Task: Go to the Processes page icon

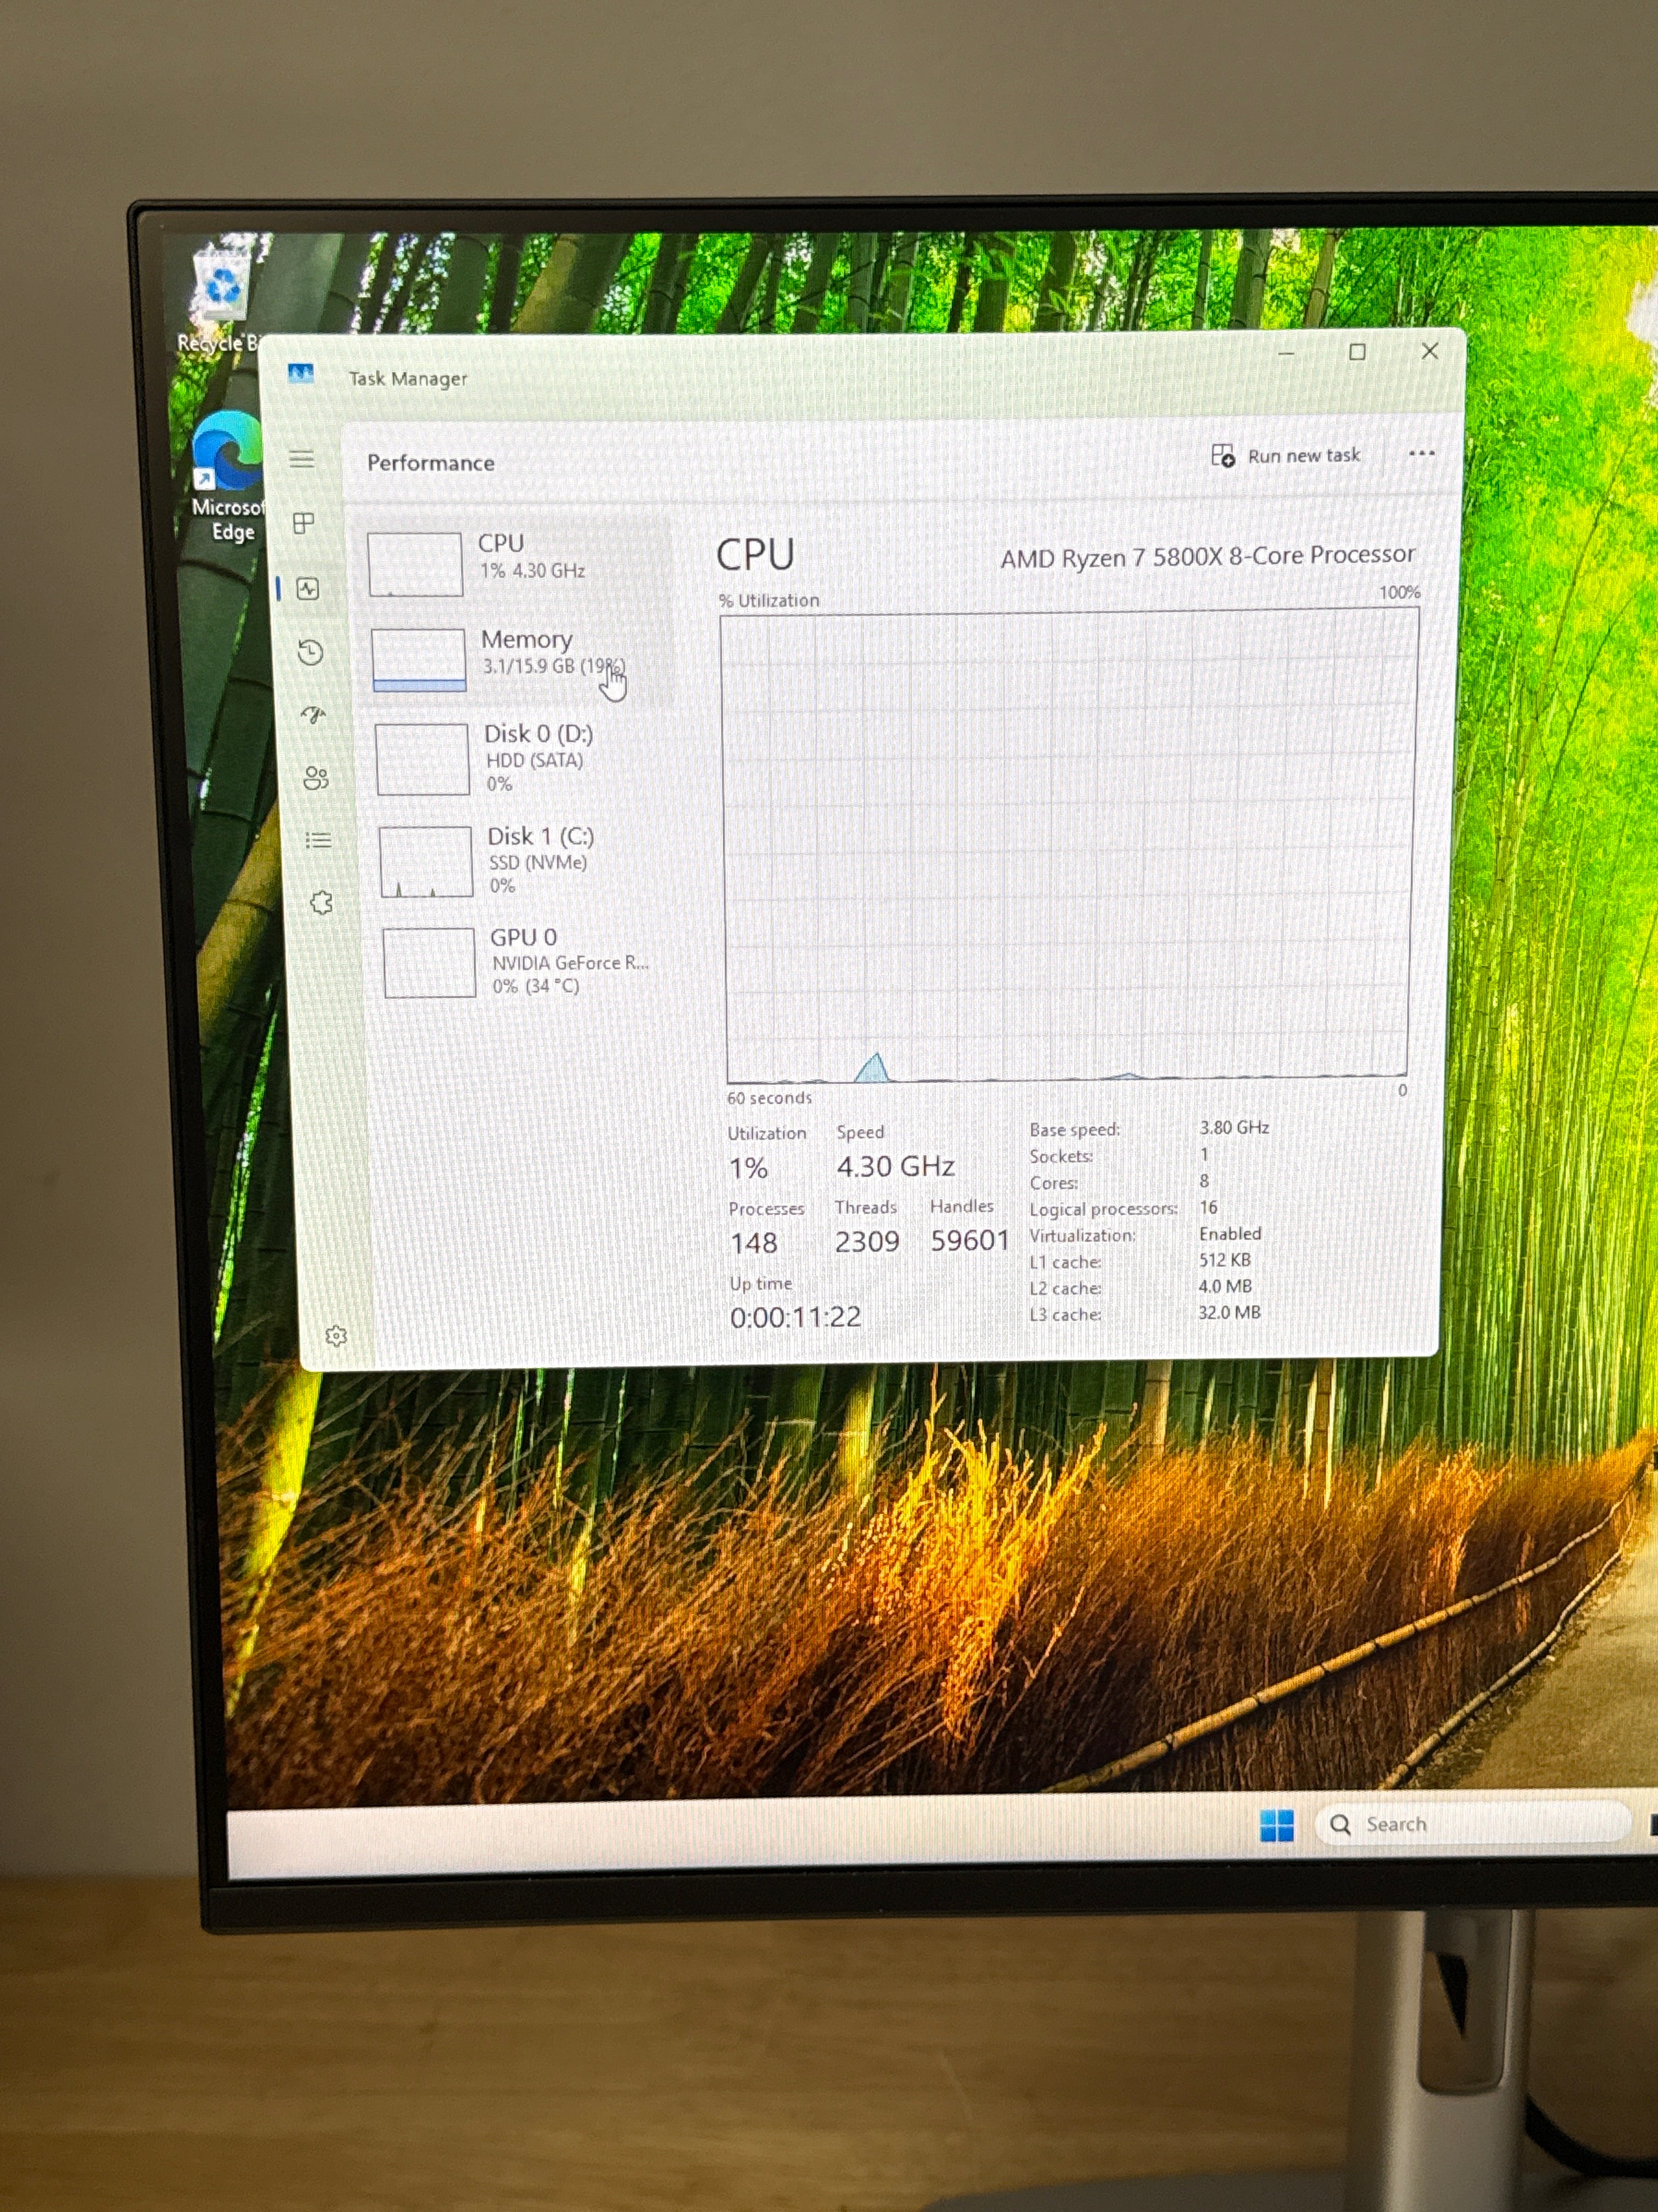Action: (304, 523)
